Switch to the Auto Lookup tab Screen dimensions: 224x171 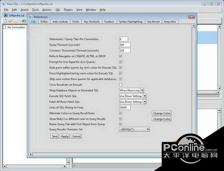point(60,22)
